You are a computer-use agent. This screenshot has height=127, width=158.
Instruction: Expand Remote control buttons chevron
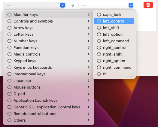click(89, 114)
